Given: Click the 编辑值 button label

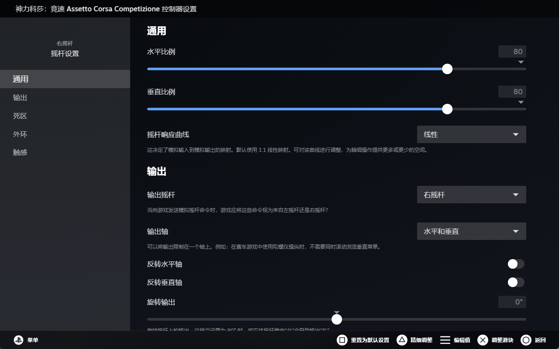Looking at the screenshot, I should click(462, 340).
